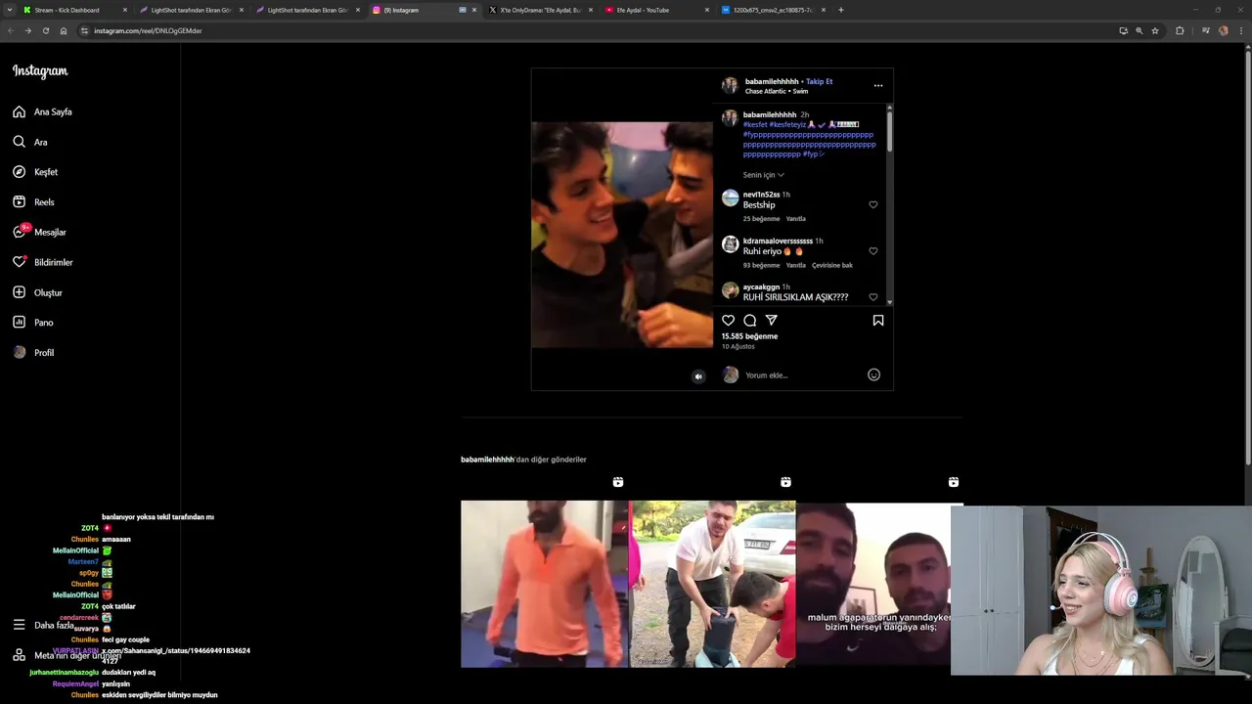Open the browser zoom magnifier icon
This screenshot has width=1252, height=704.
click(1139, 30)
